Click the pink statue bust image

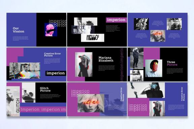(51, 30)
